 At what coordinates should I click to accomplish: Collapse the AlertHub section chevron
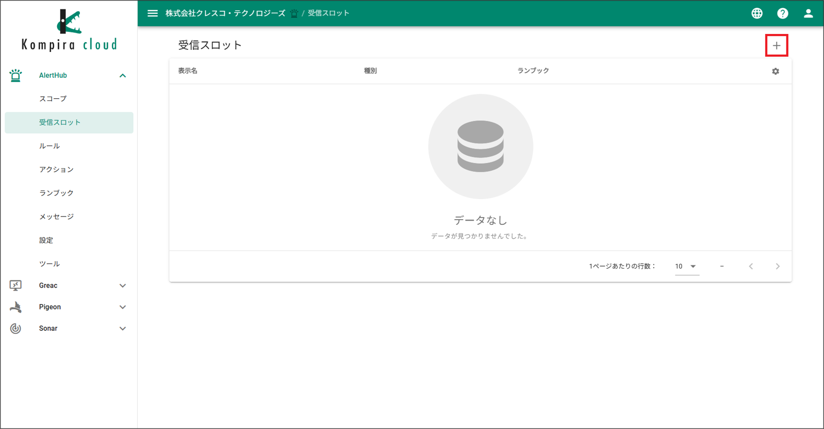[122, 76]
